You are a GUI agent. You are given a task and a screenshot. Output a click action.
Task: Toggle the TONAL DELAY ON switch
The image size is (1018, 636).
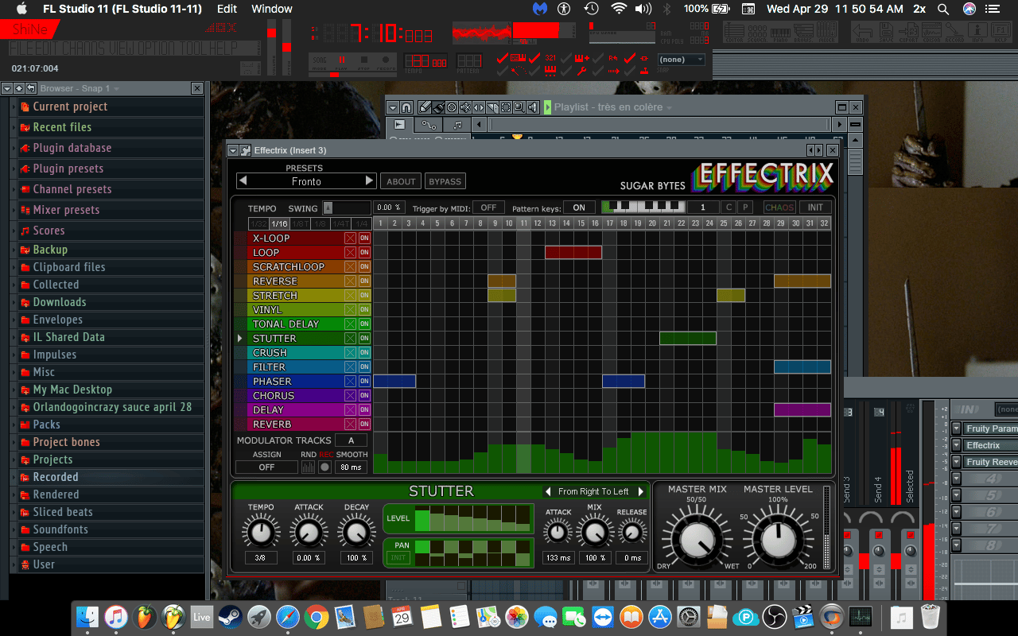point(364,324)
